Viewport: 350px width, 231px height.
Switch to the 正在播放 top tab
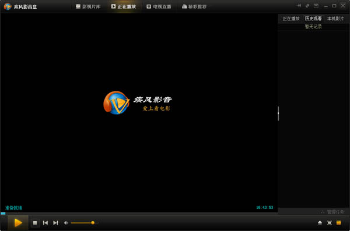click(124, 6)
